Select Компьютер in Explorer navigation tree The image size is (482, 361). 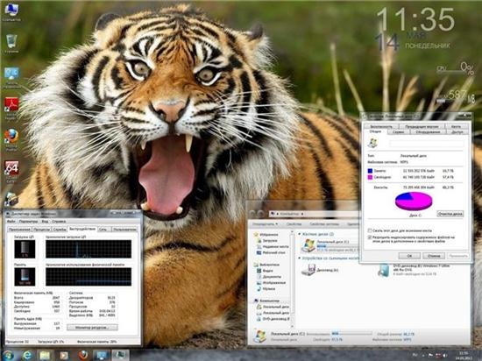click(266, 301)
